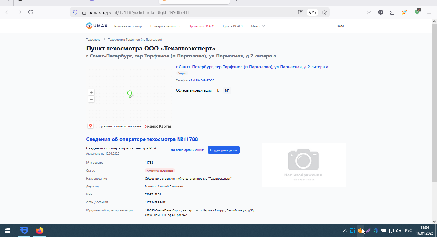Image resolution: width=437 pixels, height=237 pixels.
Task: Zoom out on the Yandex map
Action: point(91,99)
